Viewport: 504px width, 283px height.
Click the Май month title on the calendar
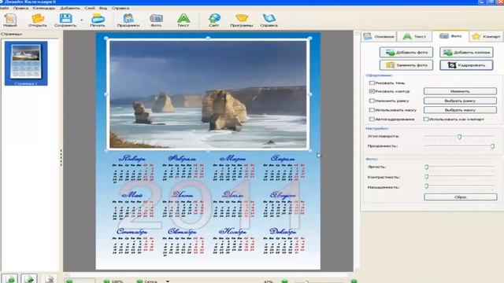(132, 195)
